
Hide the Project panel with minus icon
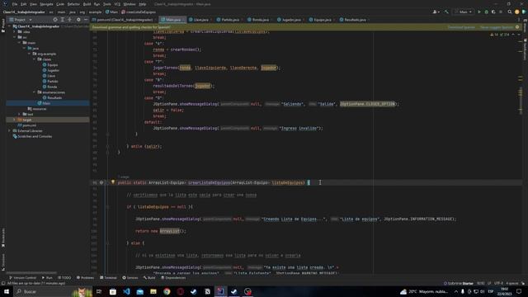tap(86, 20)
